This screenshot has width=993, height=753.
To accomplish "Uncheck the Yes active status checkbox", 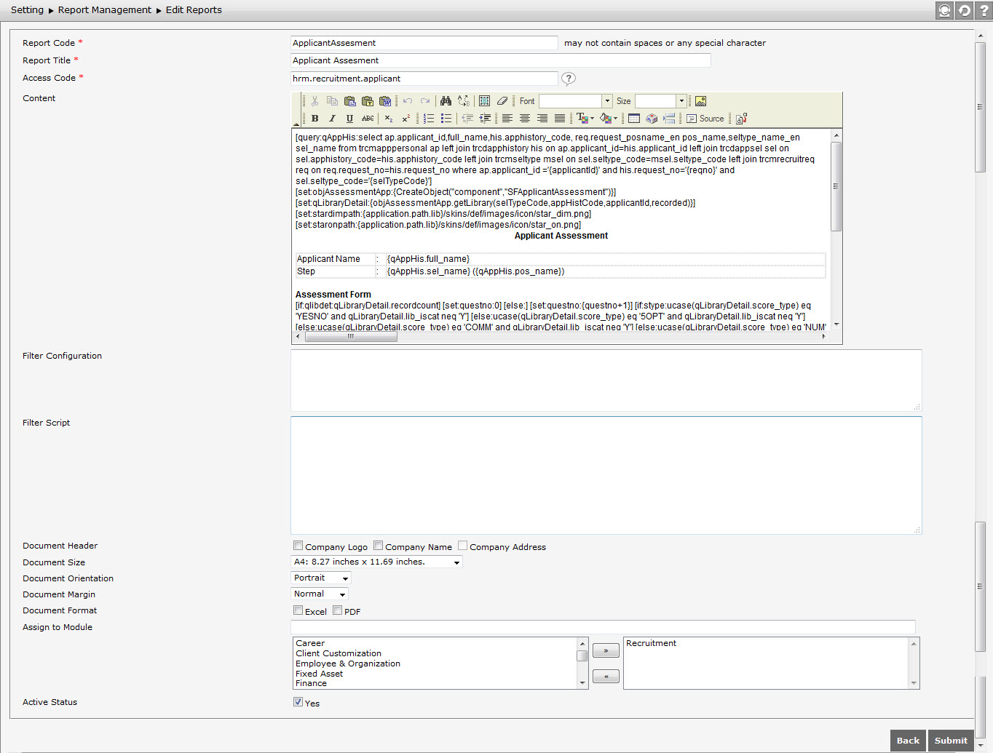I will [298, 701].
